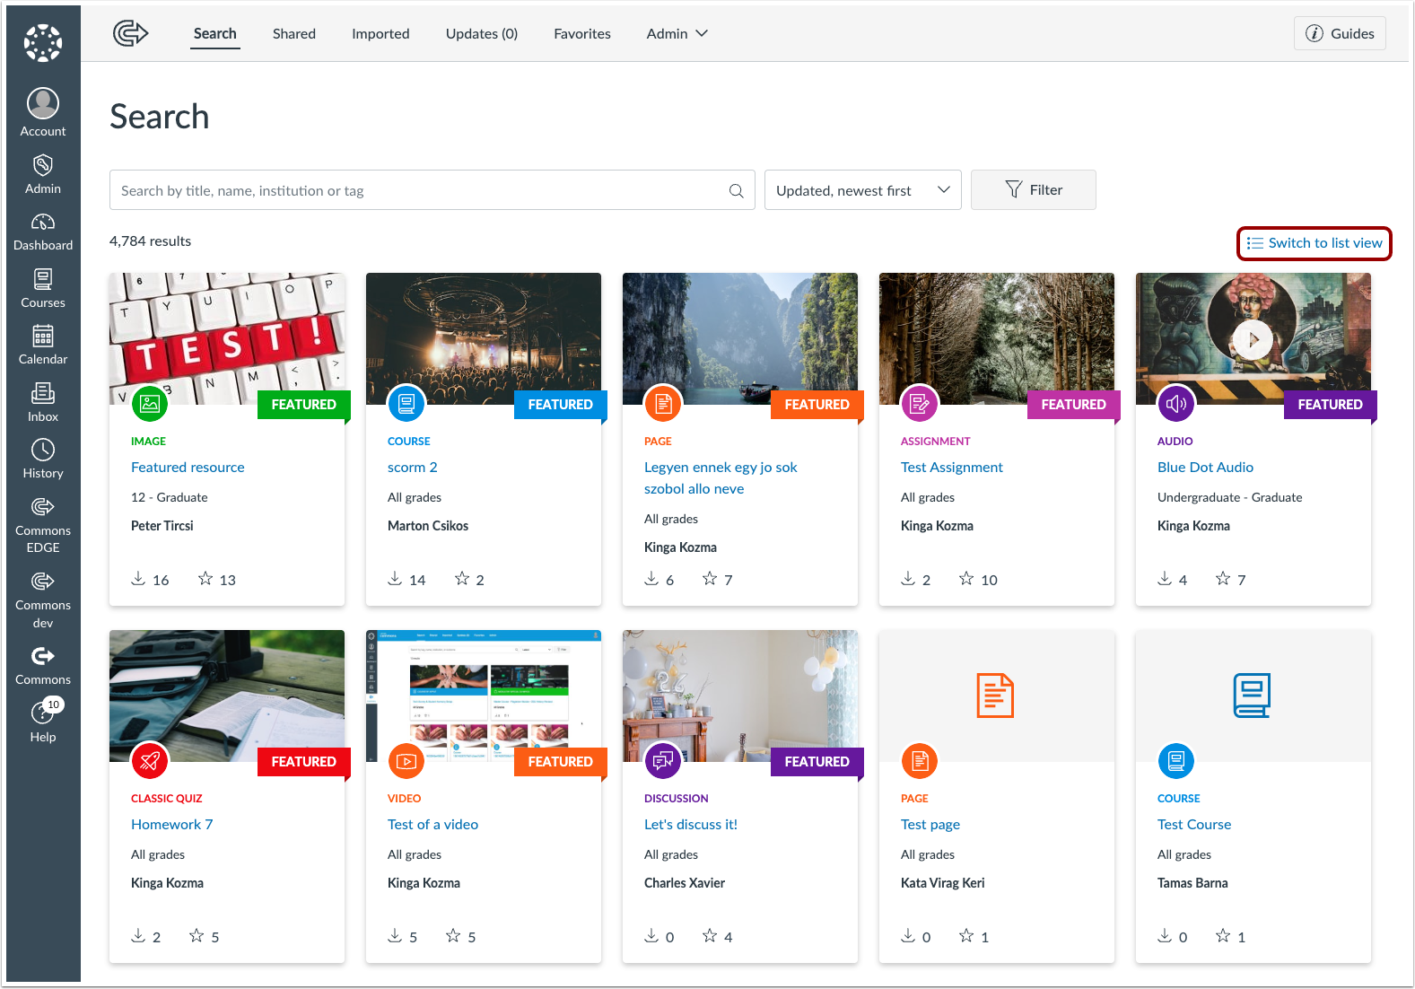1415x989 pixels.
Task: Open Help in the sidebar
Action: [43, 722]
